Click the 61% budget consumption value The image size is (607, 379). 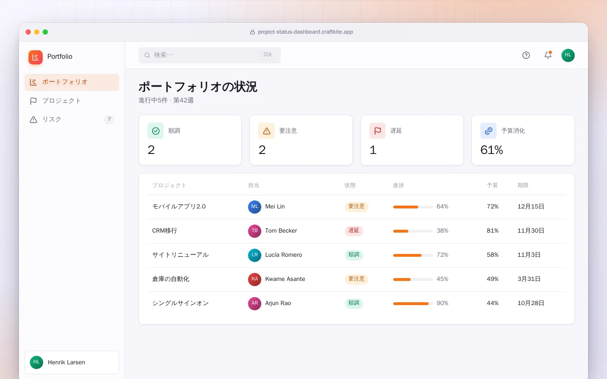click(x=492, y=150)
